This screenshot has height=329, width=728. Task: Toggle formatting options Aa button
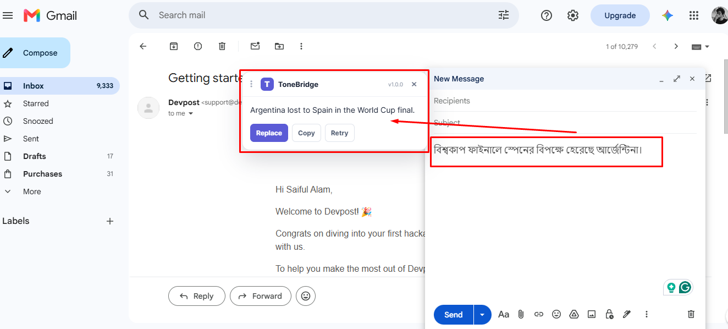pos(504,314)
